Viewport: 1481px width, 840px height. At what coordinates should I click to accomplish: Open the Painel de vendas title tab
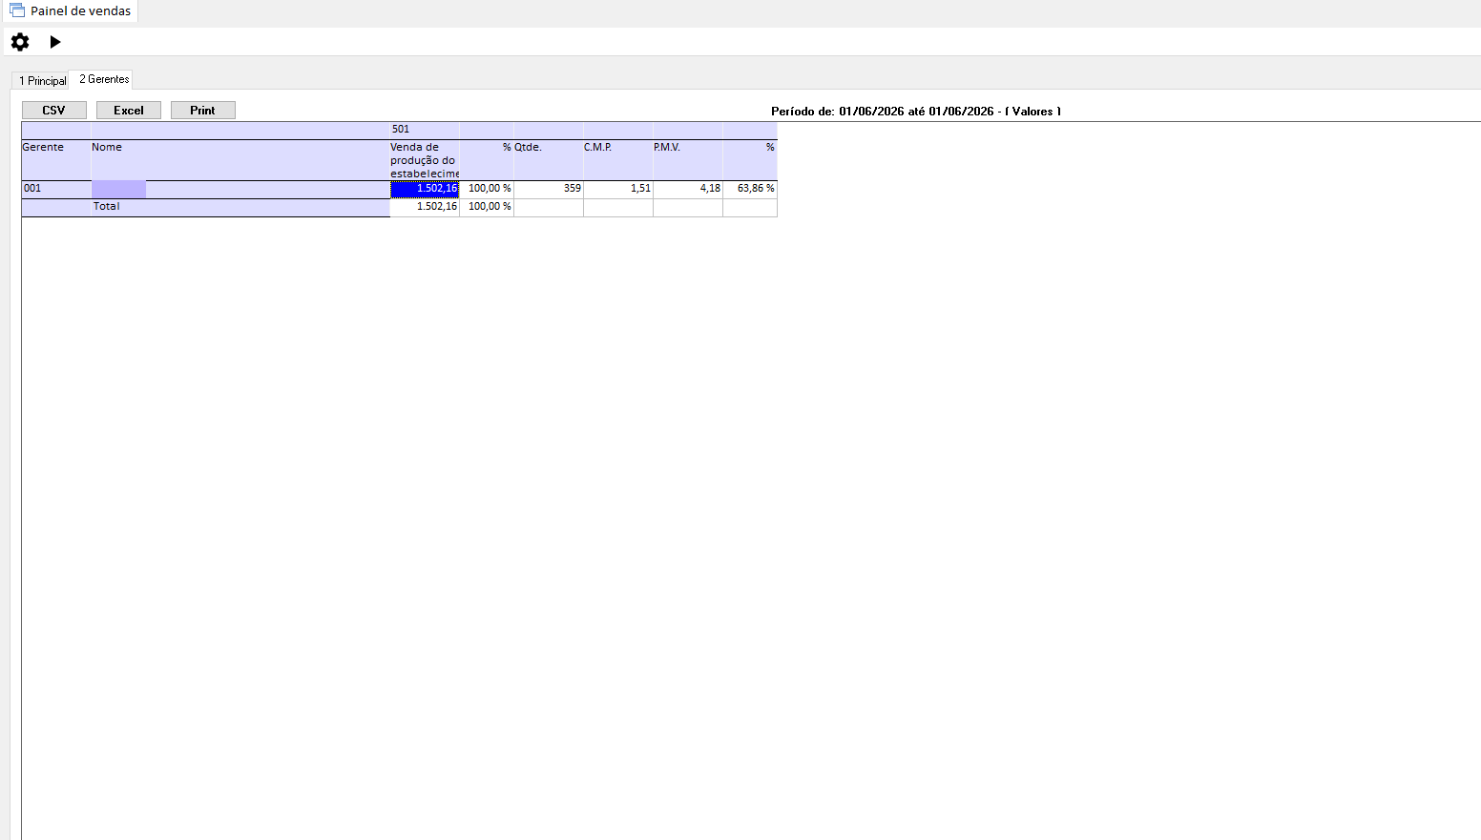(72, 10)
